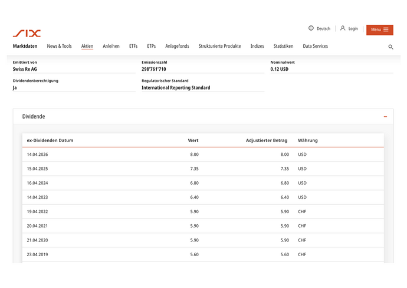Viewport: 407px width, 288px height.
Task: Click Wert 7.35 in 2025 row
Action: pyautogui.click(x=194, y=169)
